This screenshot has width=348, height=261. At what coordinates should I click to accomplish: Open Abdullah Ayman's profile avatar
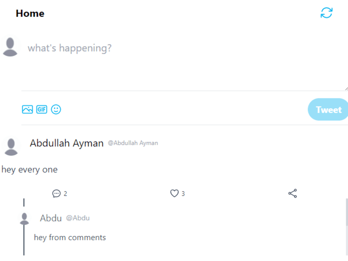(11, 147)
